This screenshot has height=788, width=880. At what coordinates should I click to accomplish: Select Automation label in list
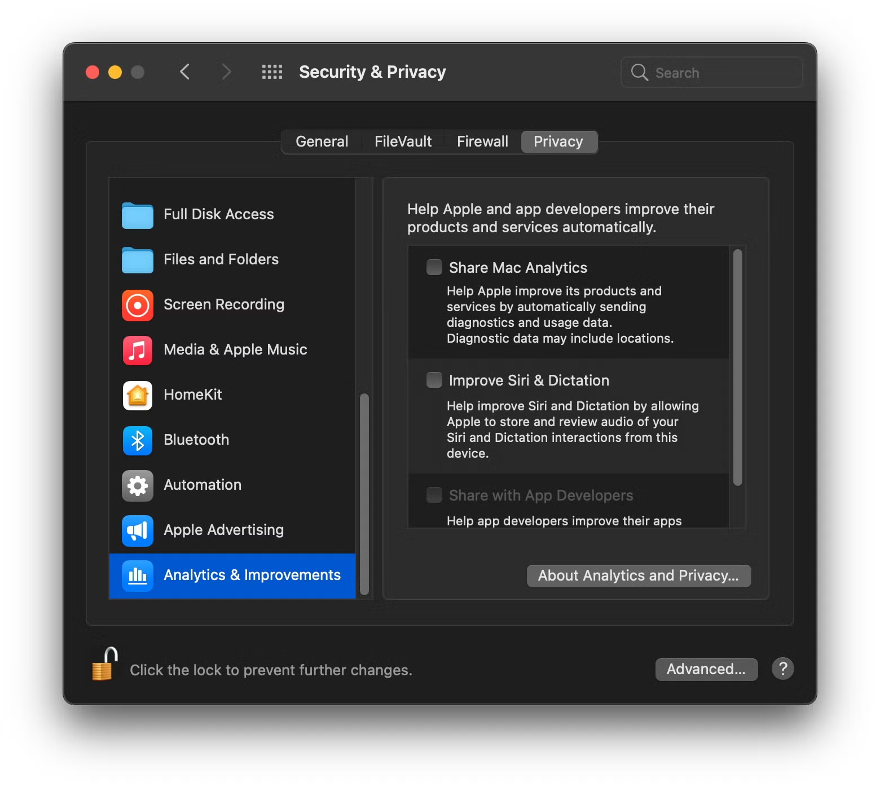coord(203,485)
